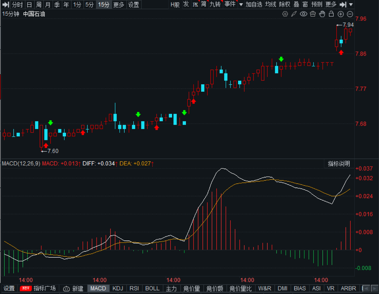Switch to the 5分 period tab
Viewport: 379px width, 294px height.
click(89, 4)
